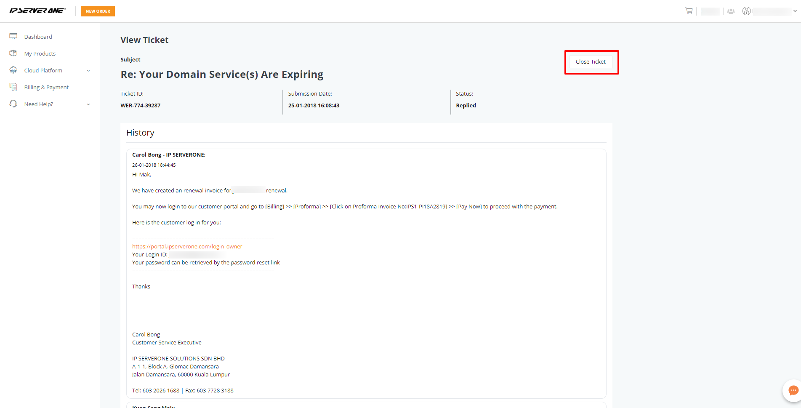Viewport: 801px width, 408px height.
Task: Go to Dashboard in the sidebar
Action: [x=38, y=37]
